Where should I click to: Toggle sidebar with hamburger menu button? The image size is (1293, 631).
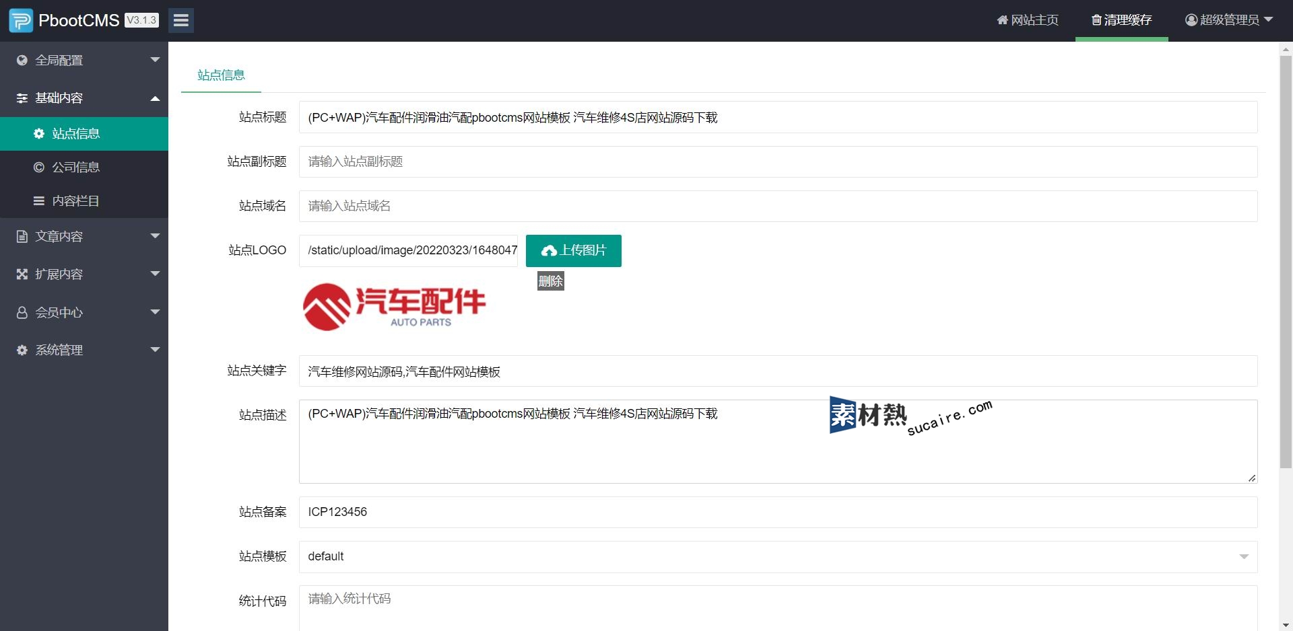pyautogui.click(x=181, y=20)
